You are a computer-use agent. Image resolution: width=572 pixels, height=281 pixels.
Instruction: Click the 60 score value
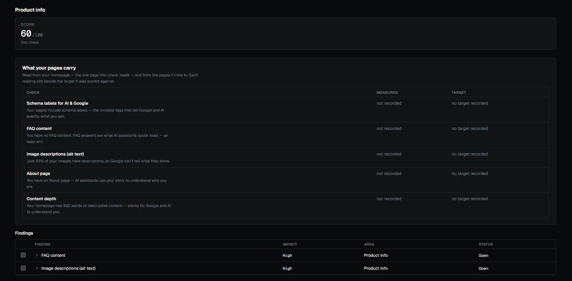coord(26,33)
